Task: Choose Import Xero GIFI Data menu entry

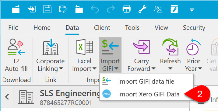Action: pos(146,94)
